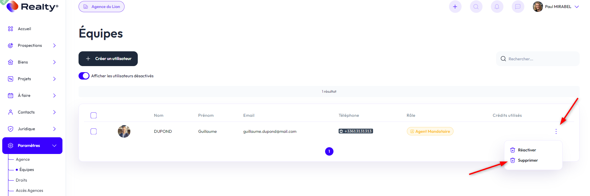Collapse the Paramètres menu
Screen dimensions: 590x196
click(x=54, y=146)
